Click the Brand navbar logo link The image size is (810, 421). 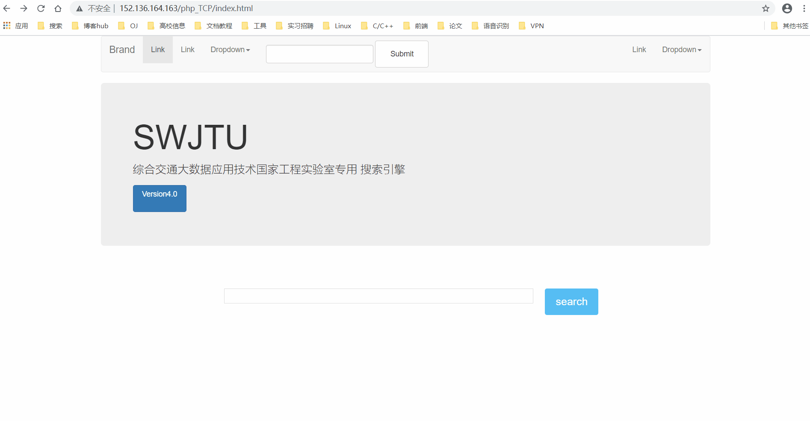click(122, 50)
